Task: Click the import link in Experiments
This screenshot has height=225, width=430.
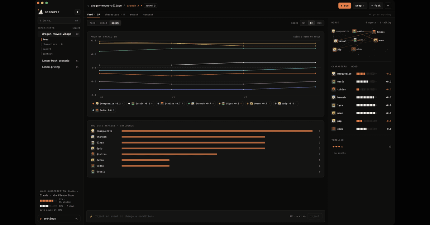Action: coord(76,28)
